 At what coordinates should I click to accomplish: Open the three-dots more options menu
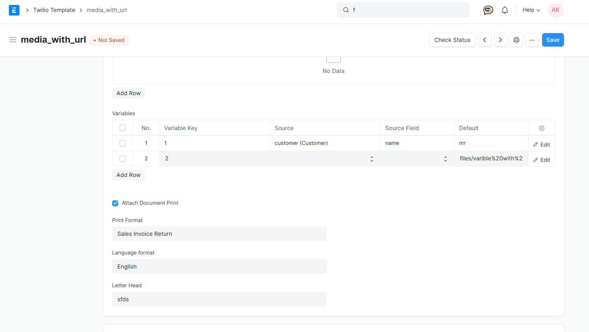pyautogui.click(x=532, y=40)
